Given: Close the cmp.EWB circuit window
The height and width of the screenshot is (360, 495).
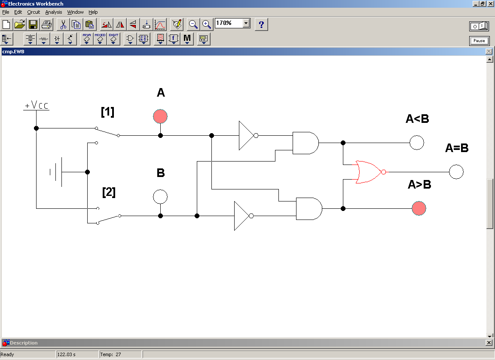Looking at the screenshot, I should click(x=489, y=52).
